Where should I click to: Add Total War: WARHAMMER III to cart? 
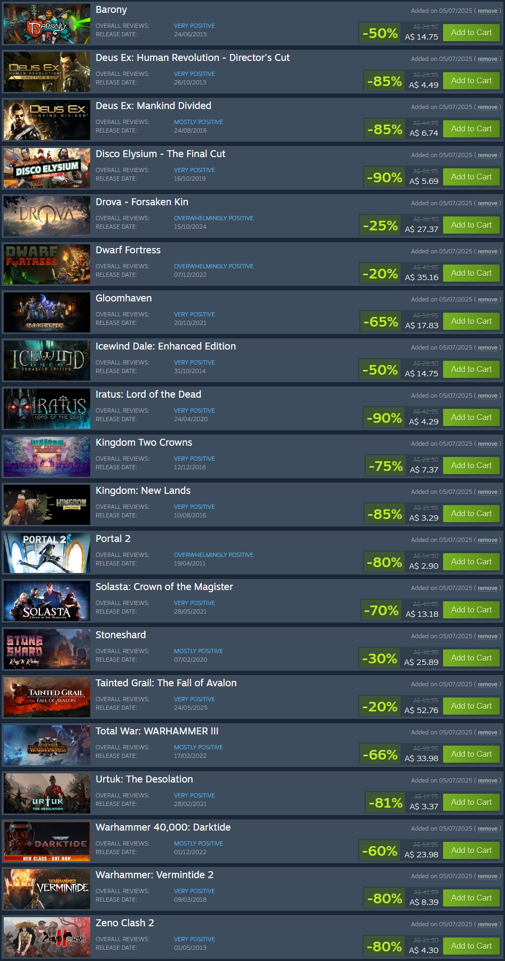pyautogui.click(x=471, y=754)
